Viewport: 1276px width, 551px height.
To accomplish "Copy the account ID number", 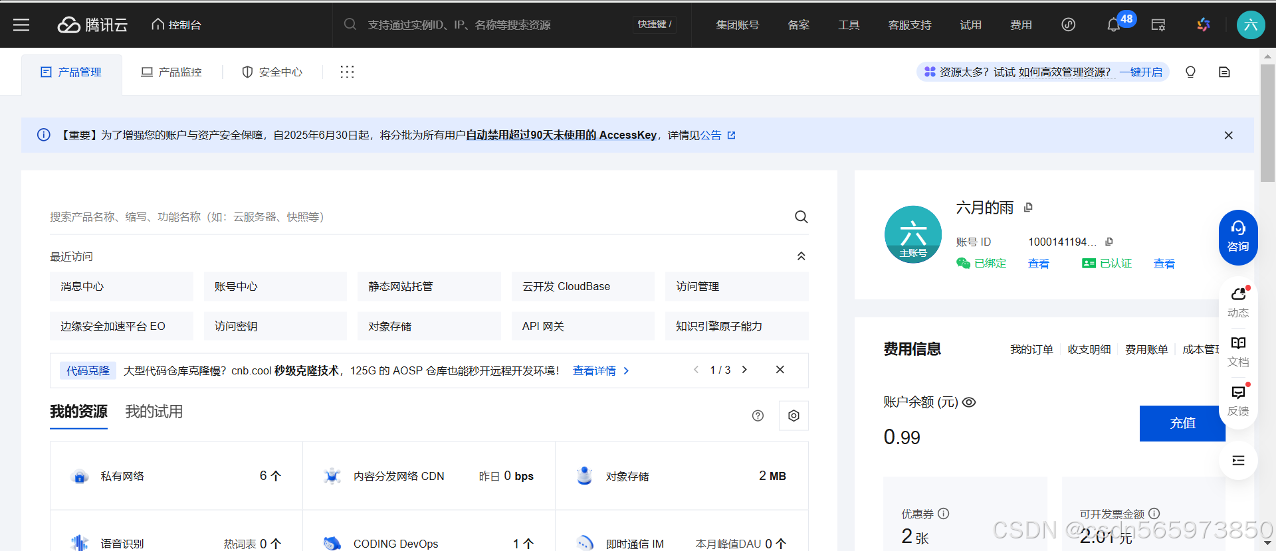I will tap(1109, 242).
